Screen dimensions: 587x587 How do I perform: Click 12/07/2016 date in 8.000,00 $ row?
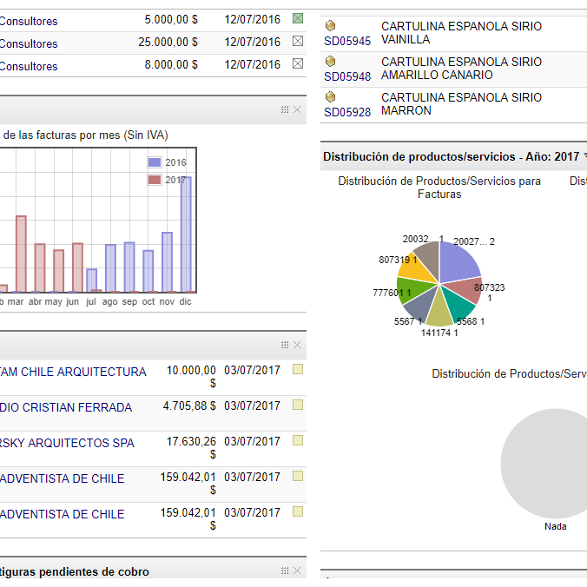[252, 64]
